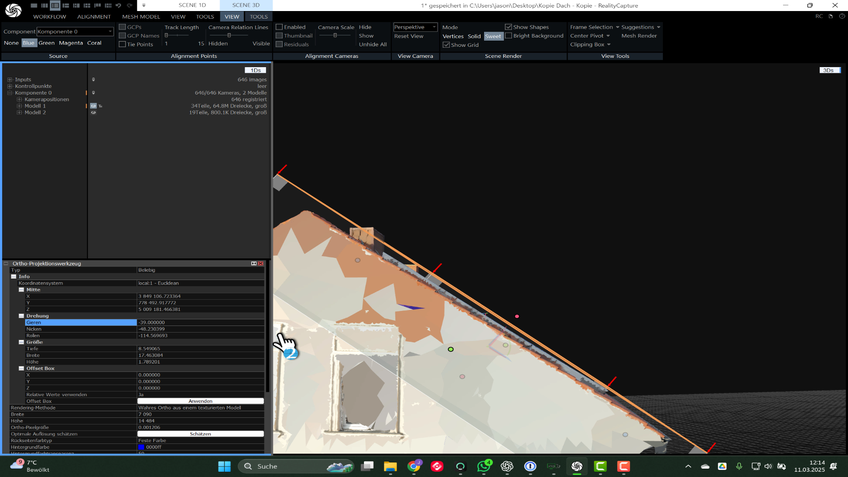848x477 pixels.
Task: Click the Unhide All button
Action: click(x=373, y=44)
